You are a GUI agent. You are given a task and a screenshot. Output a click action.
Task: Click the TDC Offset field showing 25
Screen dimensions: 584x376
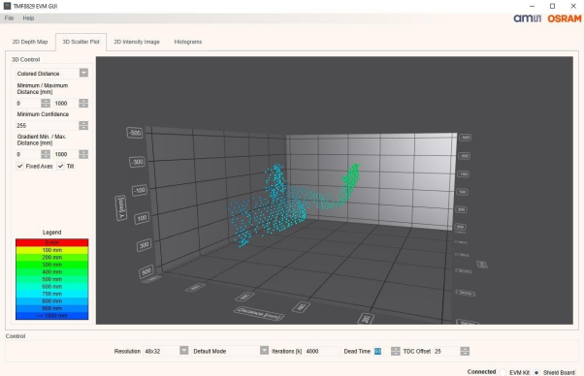(x=446, y=351)
